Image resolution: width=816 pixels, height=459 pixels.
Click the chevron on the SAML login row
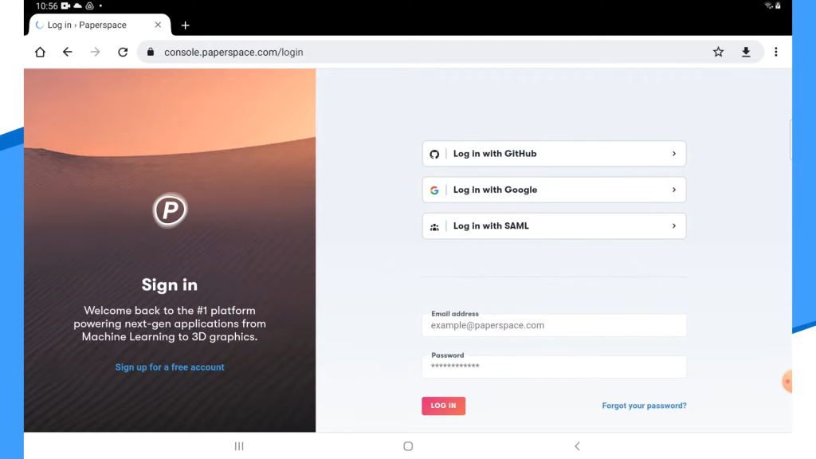[x=674, y=226]
